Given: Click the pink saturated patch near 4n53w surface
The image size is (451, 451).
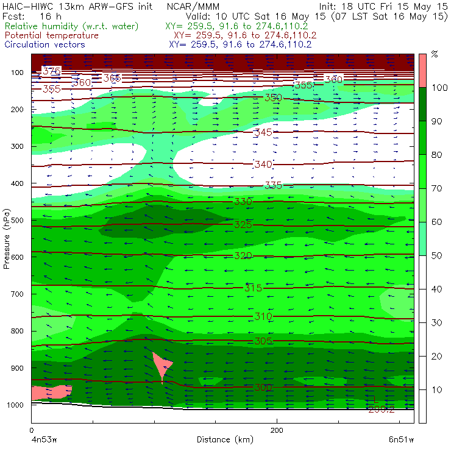Looking at the screenshot, I should [51, 392].
